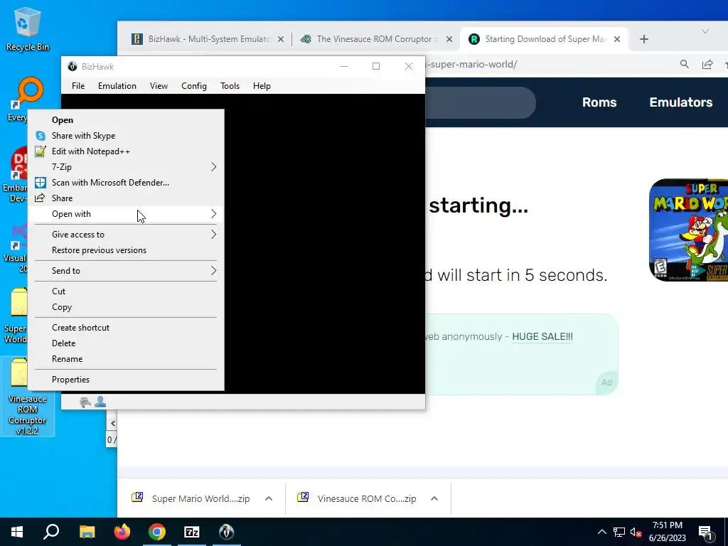The image size is (728, 546).
Task: Select the Vinesauce ROM Corruptor v1.2.2 desktop folder
Action: [27, 397]
